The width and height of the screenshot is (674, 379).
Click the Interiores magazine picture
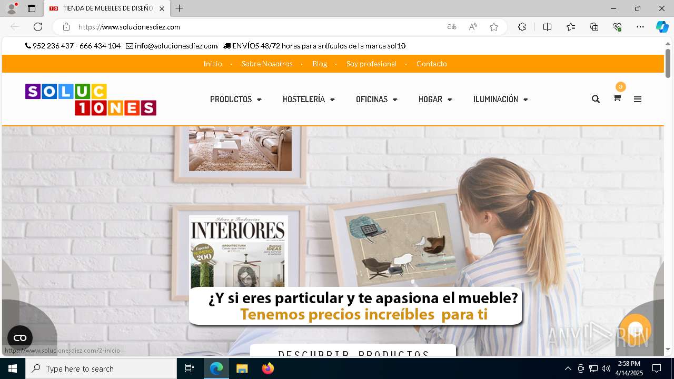[x=239, y=251]
